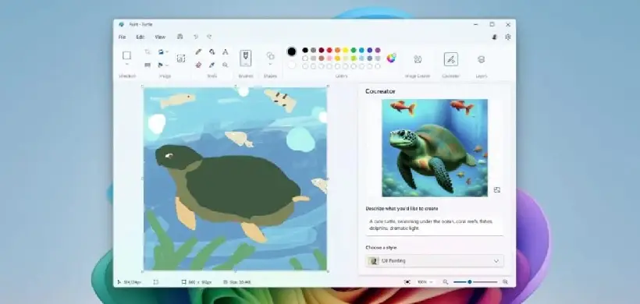This screenshot has width=640, height=304.
Task: Pick the yellow swatch
Action: pyautogui.click(x=346, y=50)
